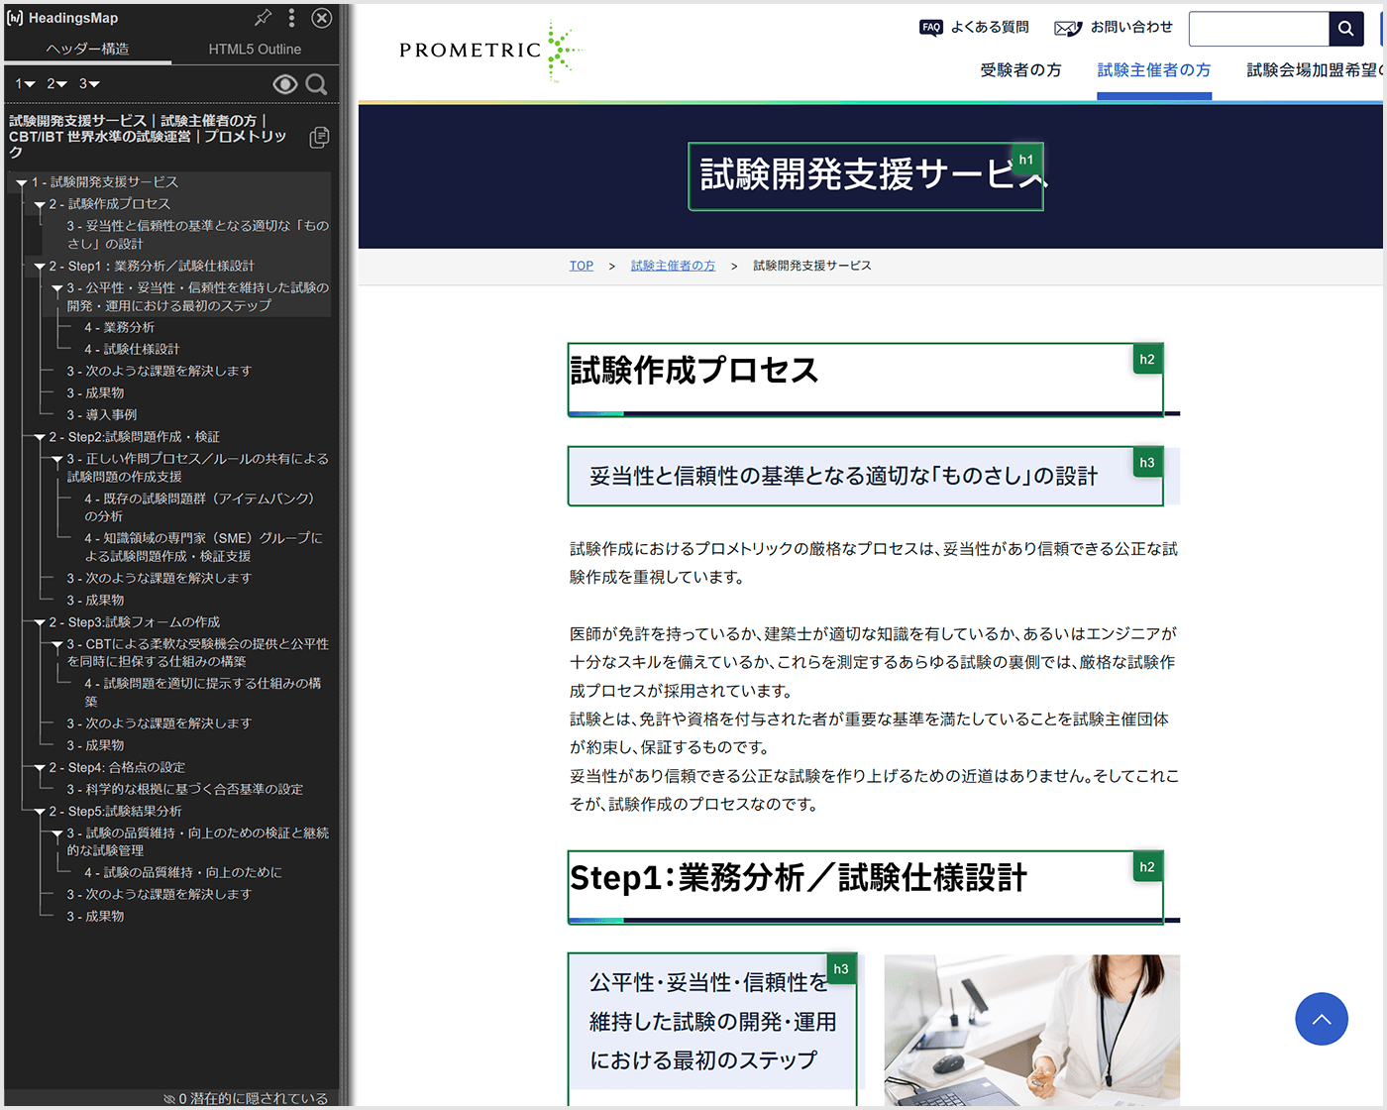Click the h3 badge on 妥当性と信頼性 heading
Screen dimensions: 1387x1110
coord(1147,463)
